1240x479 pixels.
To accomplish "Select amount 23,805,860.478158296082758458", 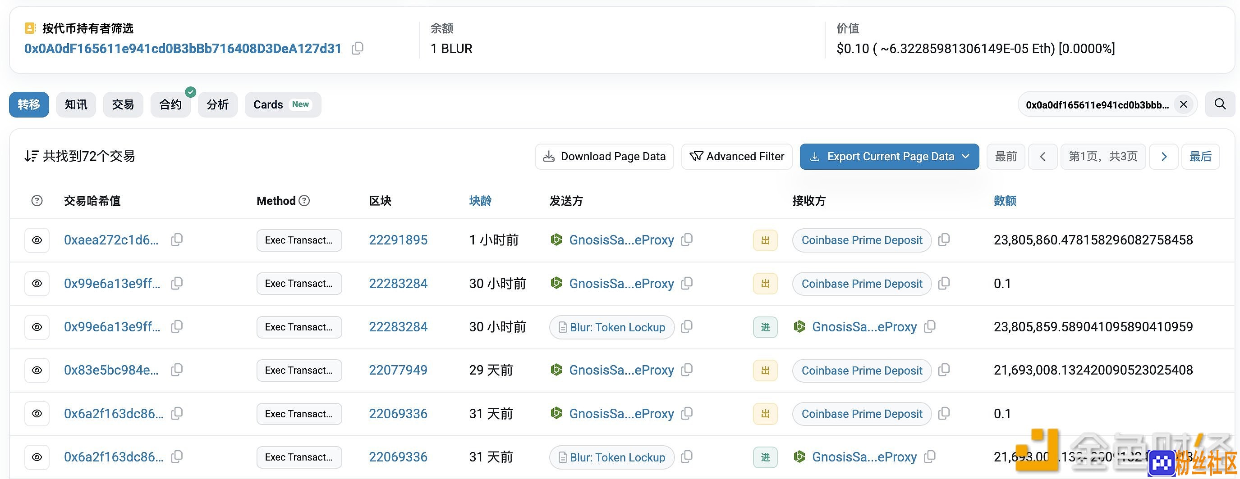I will pos(1093,240).
